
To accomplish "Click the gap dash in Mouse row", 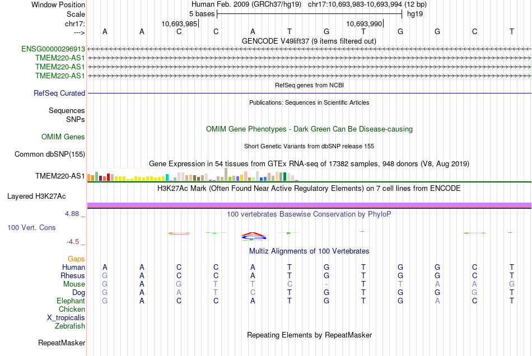I will coord(326,284).
